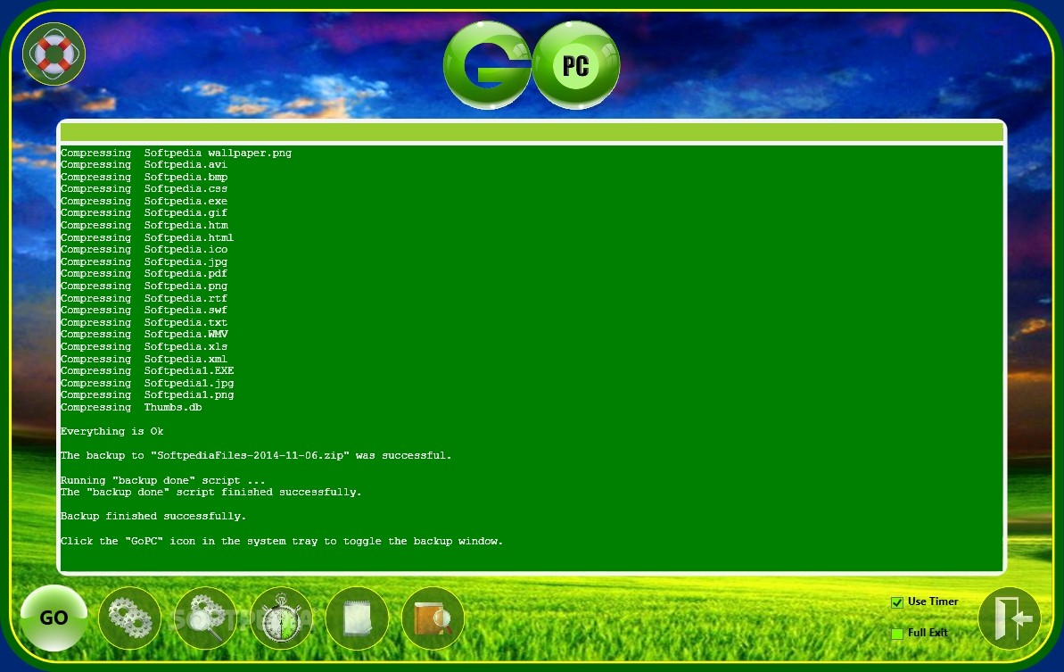Click the 'system tray to toggle' hint line
The width and height of the screenshot is (1064, 672).
pyautogui.click(x=282, y=541)
